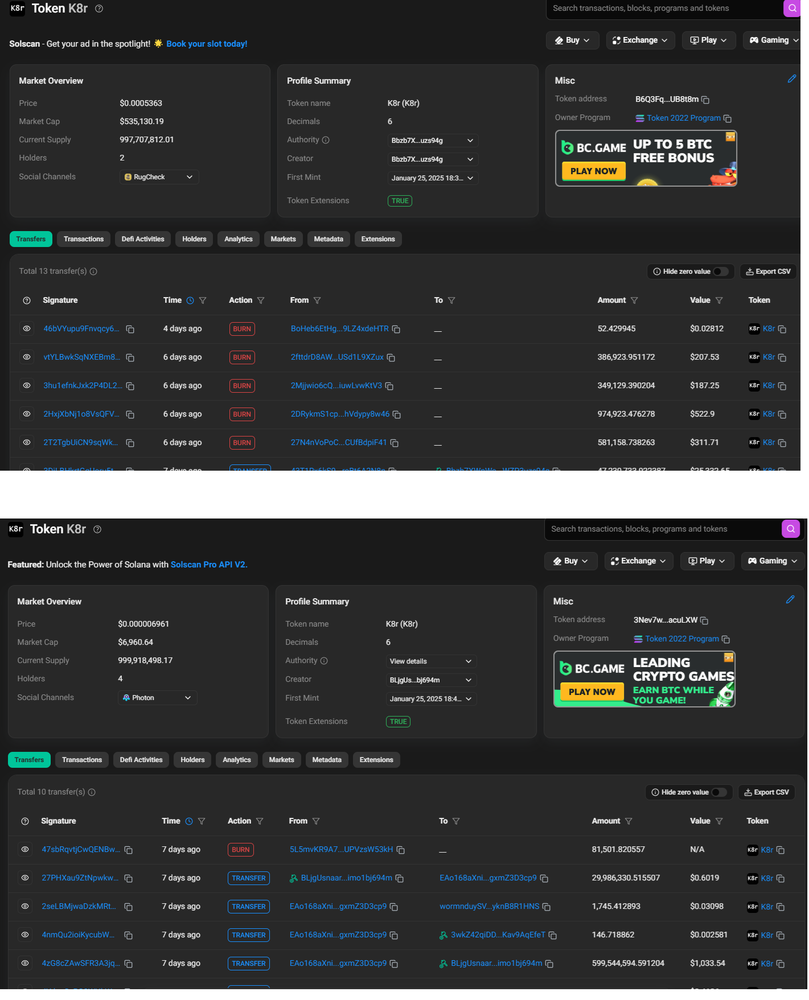Expand Creator dropdown showing Bbzb7X...uzs94g
809x1000 pixels.
pos(433,159)
